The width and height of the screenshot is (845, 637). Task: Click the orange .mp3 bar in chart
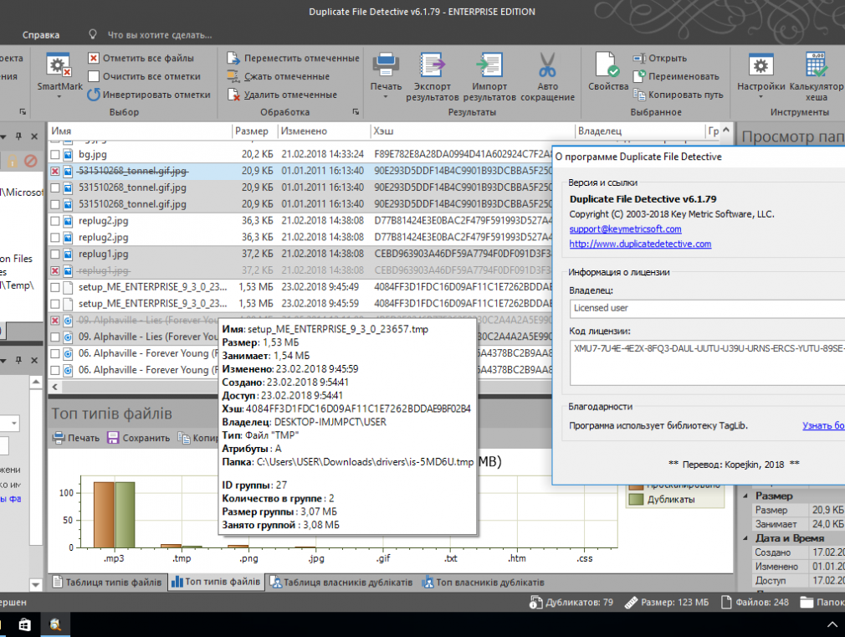(x=104, y=515)
